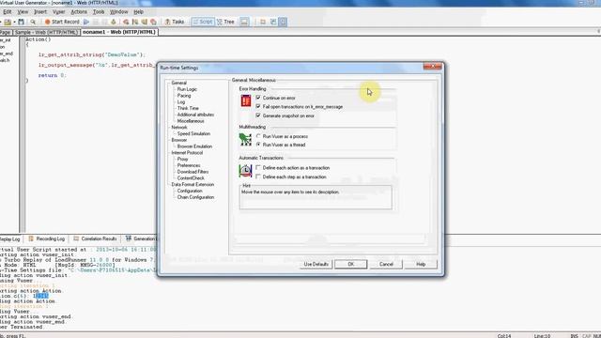Viewport: 601px width, 338px height.
Task: Open the dropdown arrow beside open file icon
Action: (x=14, y=22)
